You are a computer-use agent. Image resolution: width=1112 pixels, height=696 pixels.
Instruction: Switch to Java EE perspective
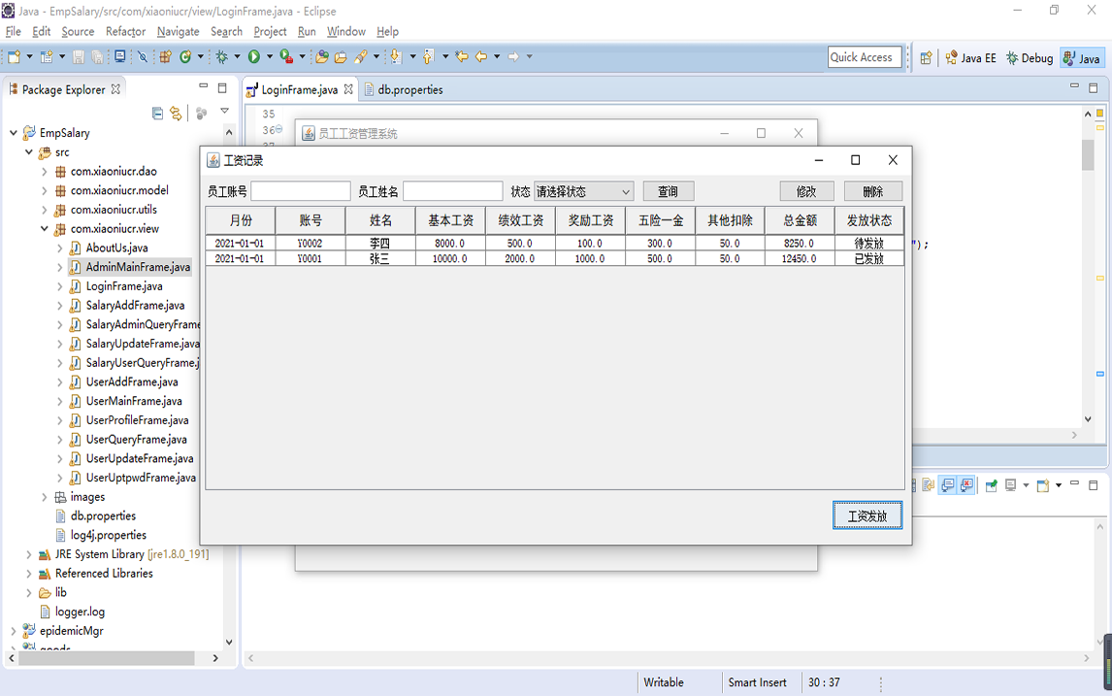971,58
